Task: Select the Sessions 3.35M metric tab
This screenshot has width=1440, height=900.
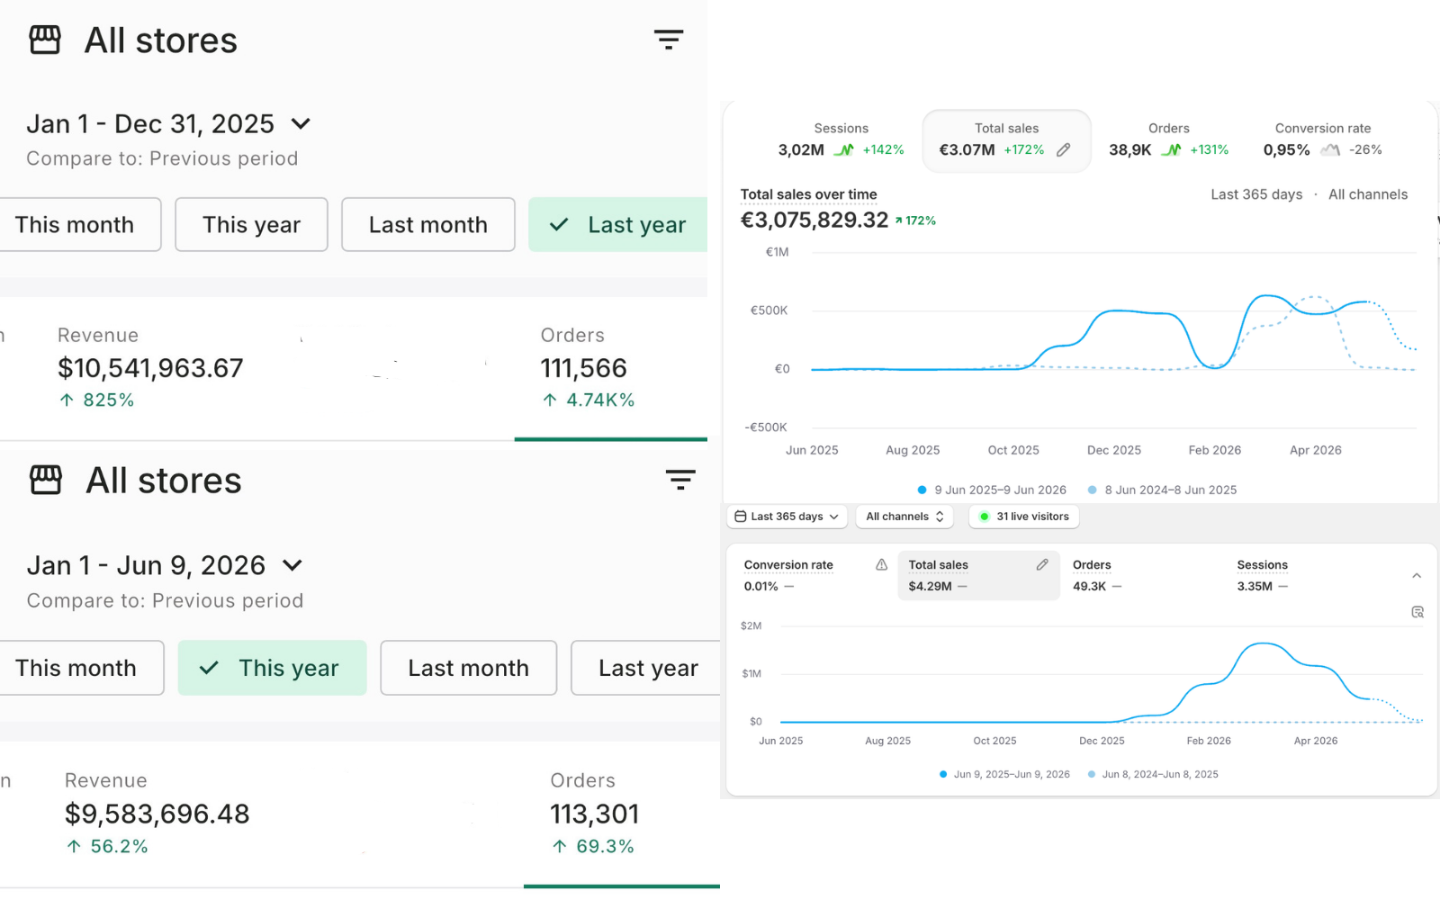Action: click(x=1307, y=576)
